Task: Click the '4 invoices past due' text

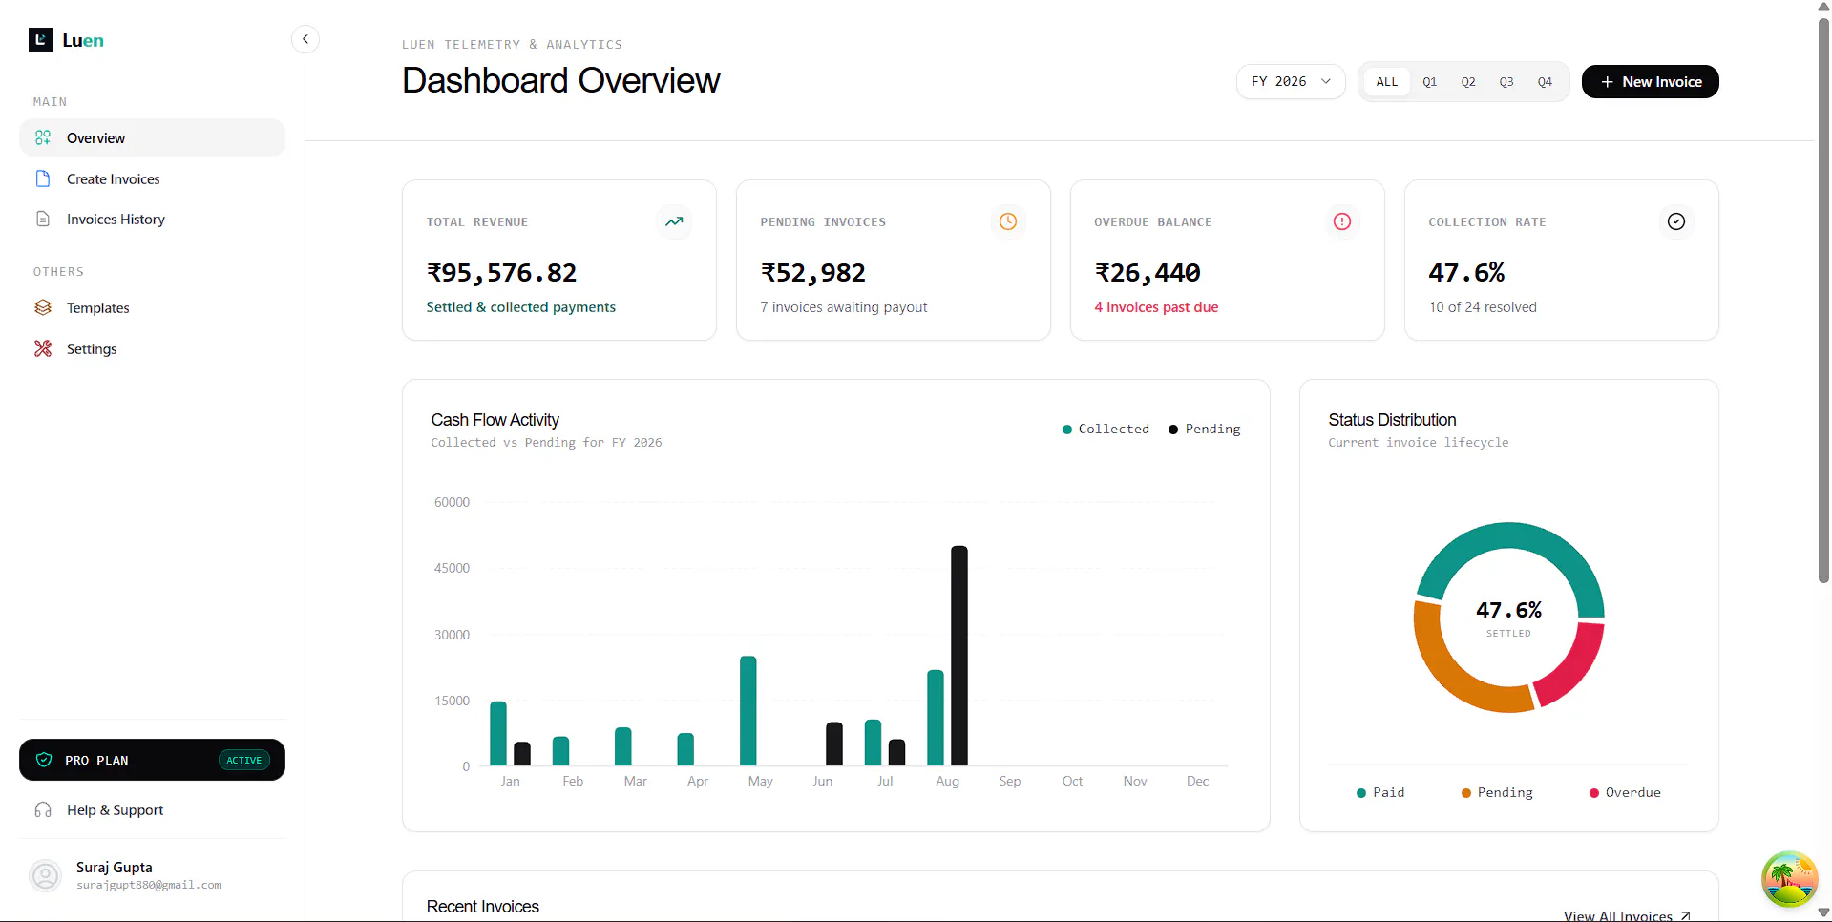Action: (x=1156, y=307)
